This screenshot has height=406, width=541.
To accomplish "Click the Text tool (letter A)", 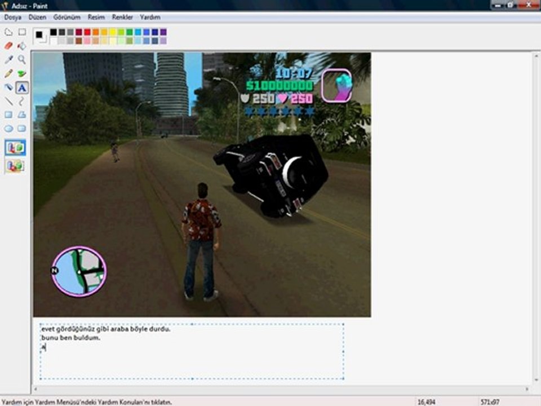I will coord(22,88).
